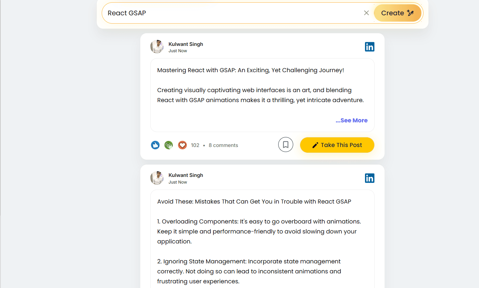The image size is (479, 288).
Task: Click first post's Kulwant Singh avatar
Action: [157, 47]
